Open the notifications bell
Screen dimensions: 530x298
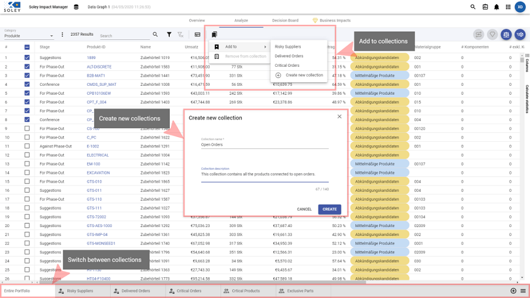tap(497, 7)
